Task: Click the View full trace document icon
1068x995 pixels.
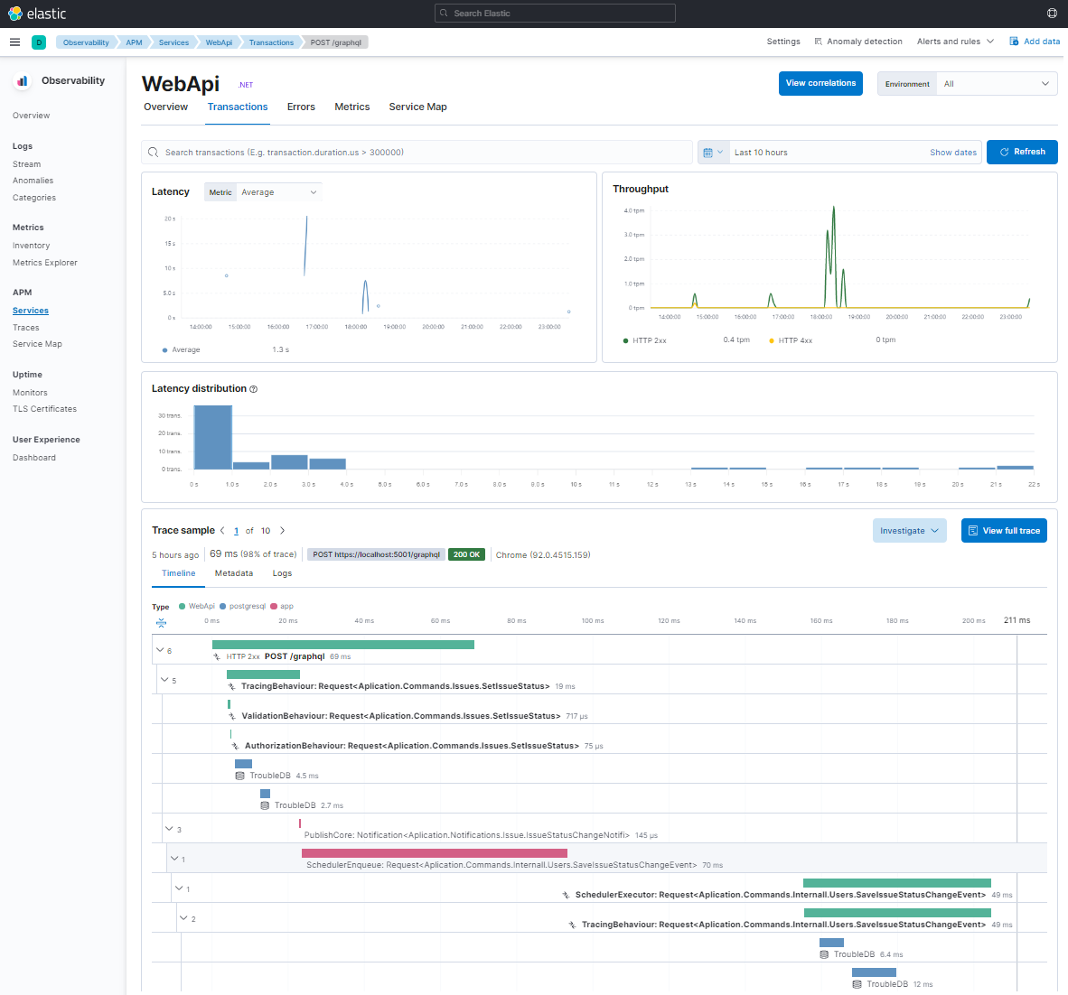Action: click(x=972, y=531)
